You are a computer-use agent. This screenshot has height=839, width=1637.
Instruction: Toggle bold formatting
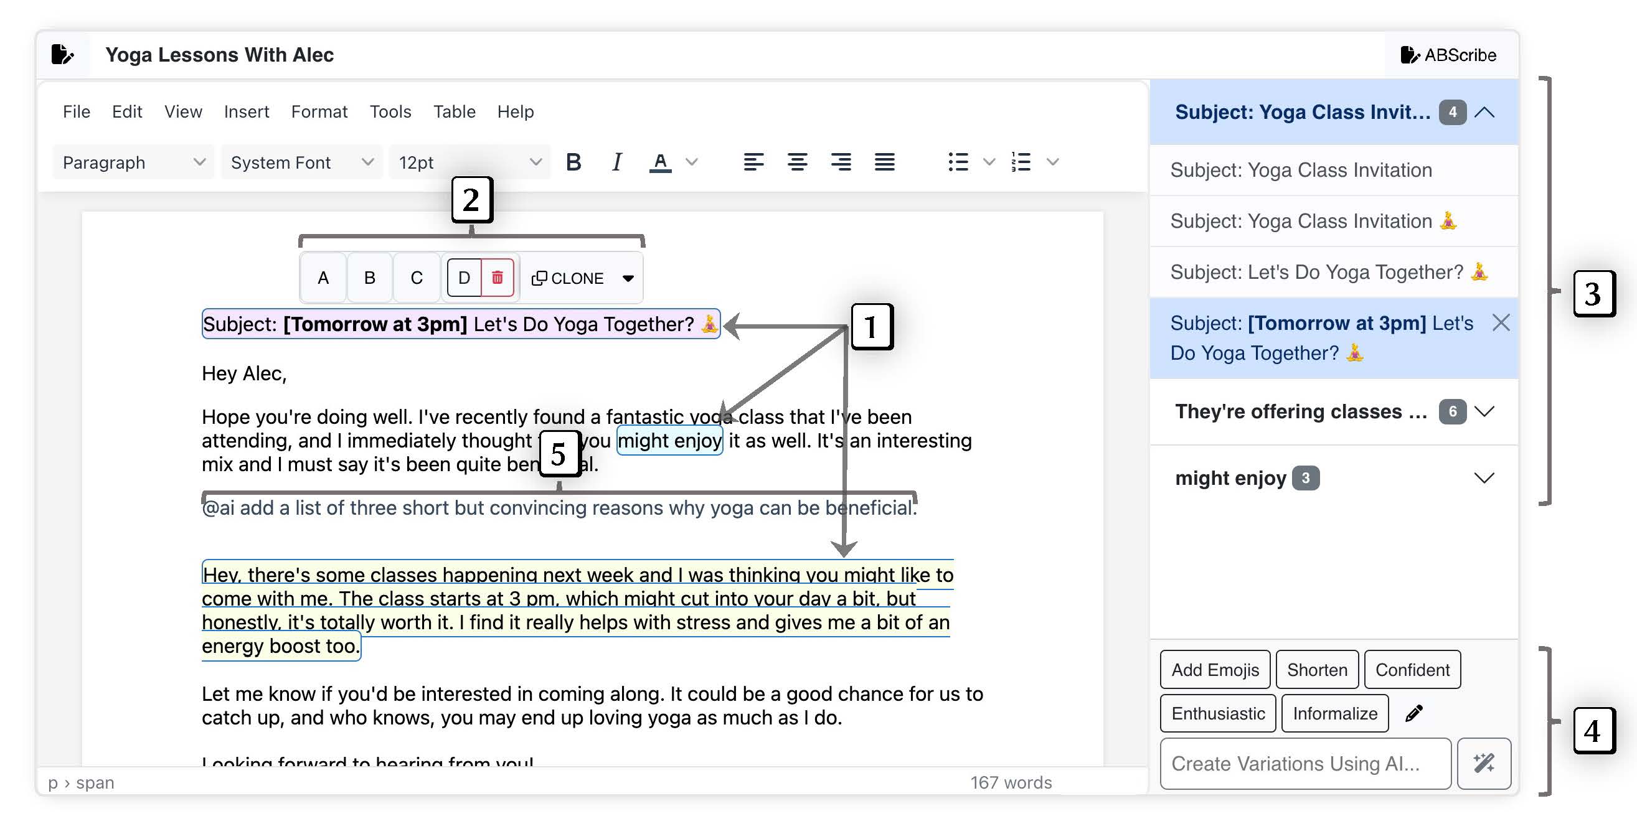click(x=573, y=162)
